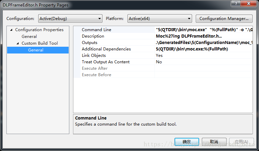Click the Additional Dependencies moc.exe;%(FullPath) value
The width and height of the screenshot is (259, 151).
tap(192, 49)
